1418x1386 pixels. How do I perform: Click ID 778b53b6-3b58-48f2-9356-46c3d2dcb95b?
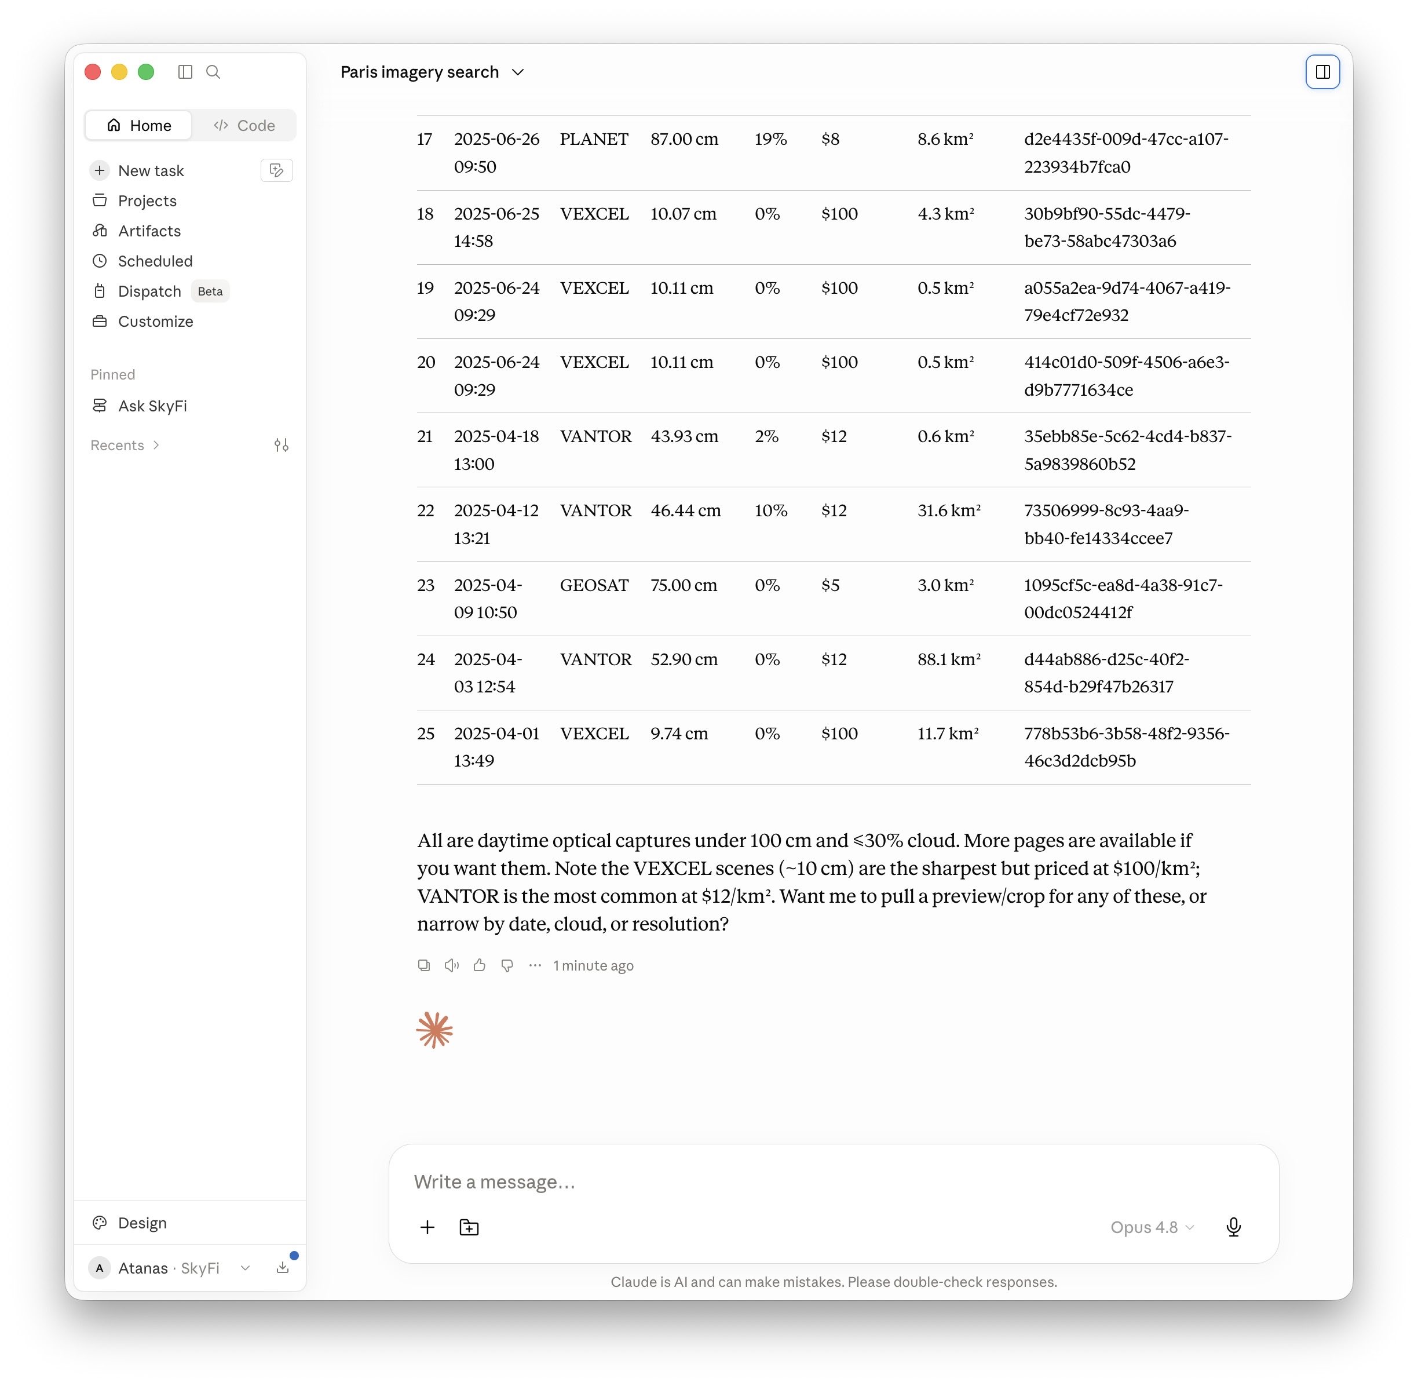coord(1126,747)
